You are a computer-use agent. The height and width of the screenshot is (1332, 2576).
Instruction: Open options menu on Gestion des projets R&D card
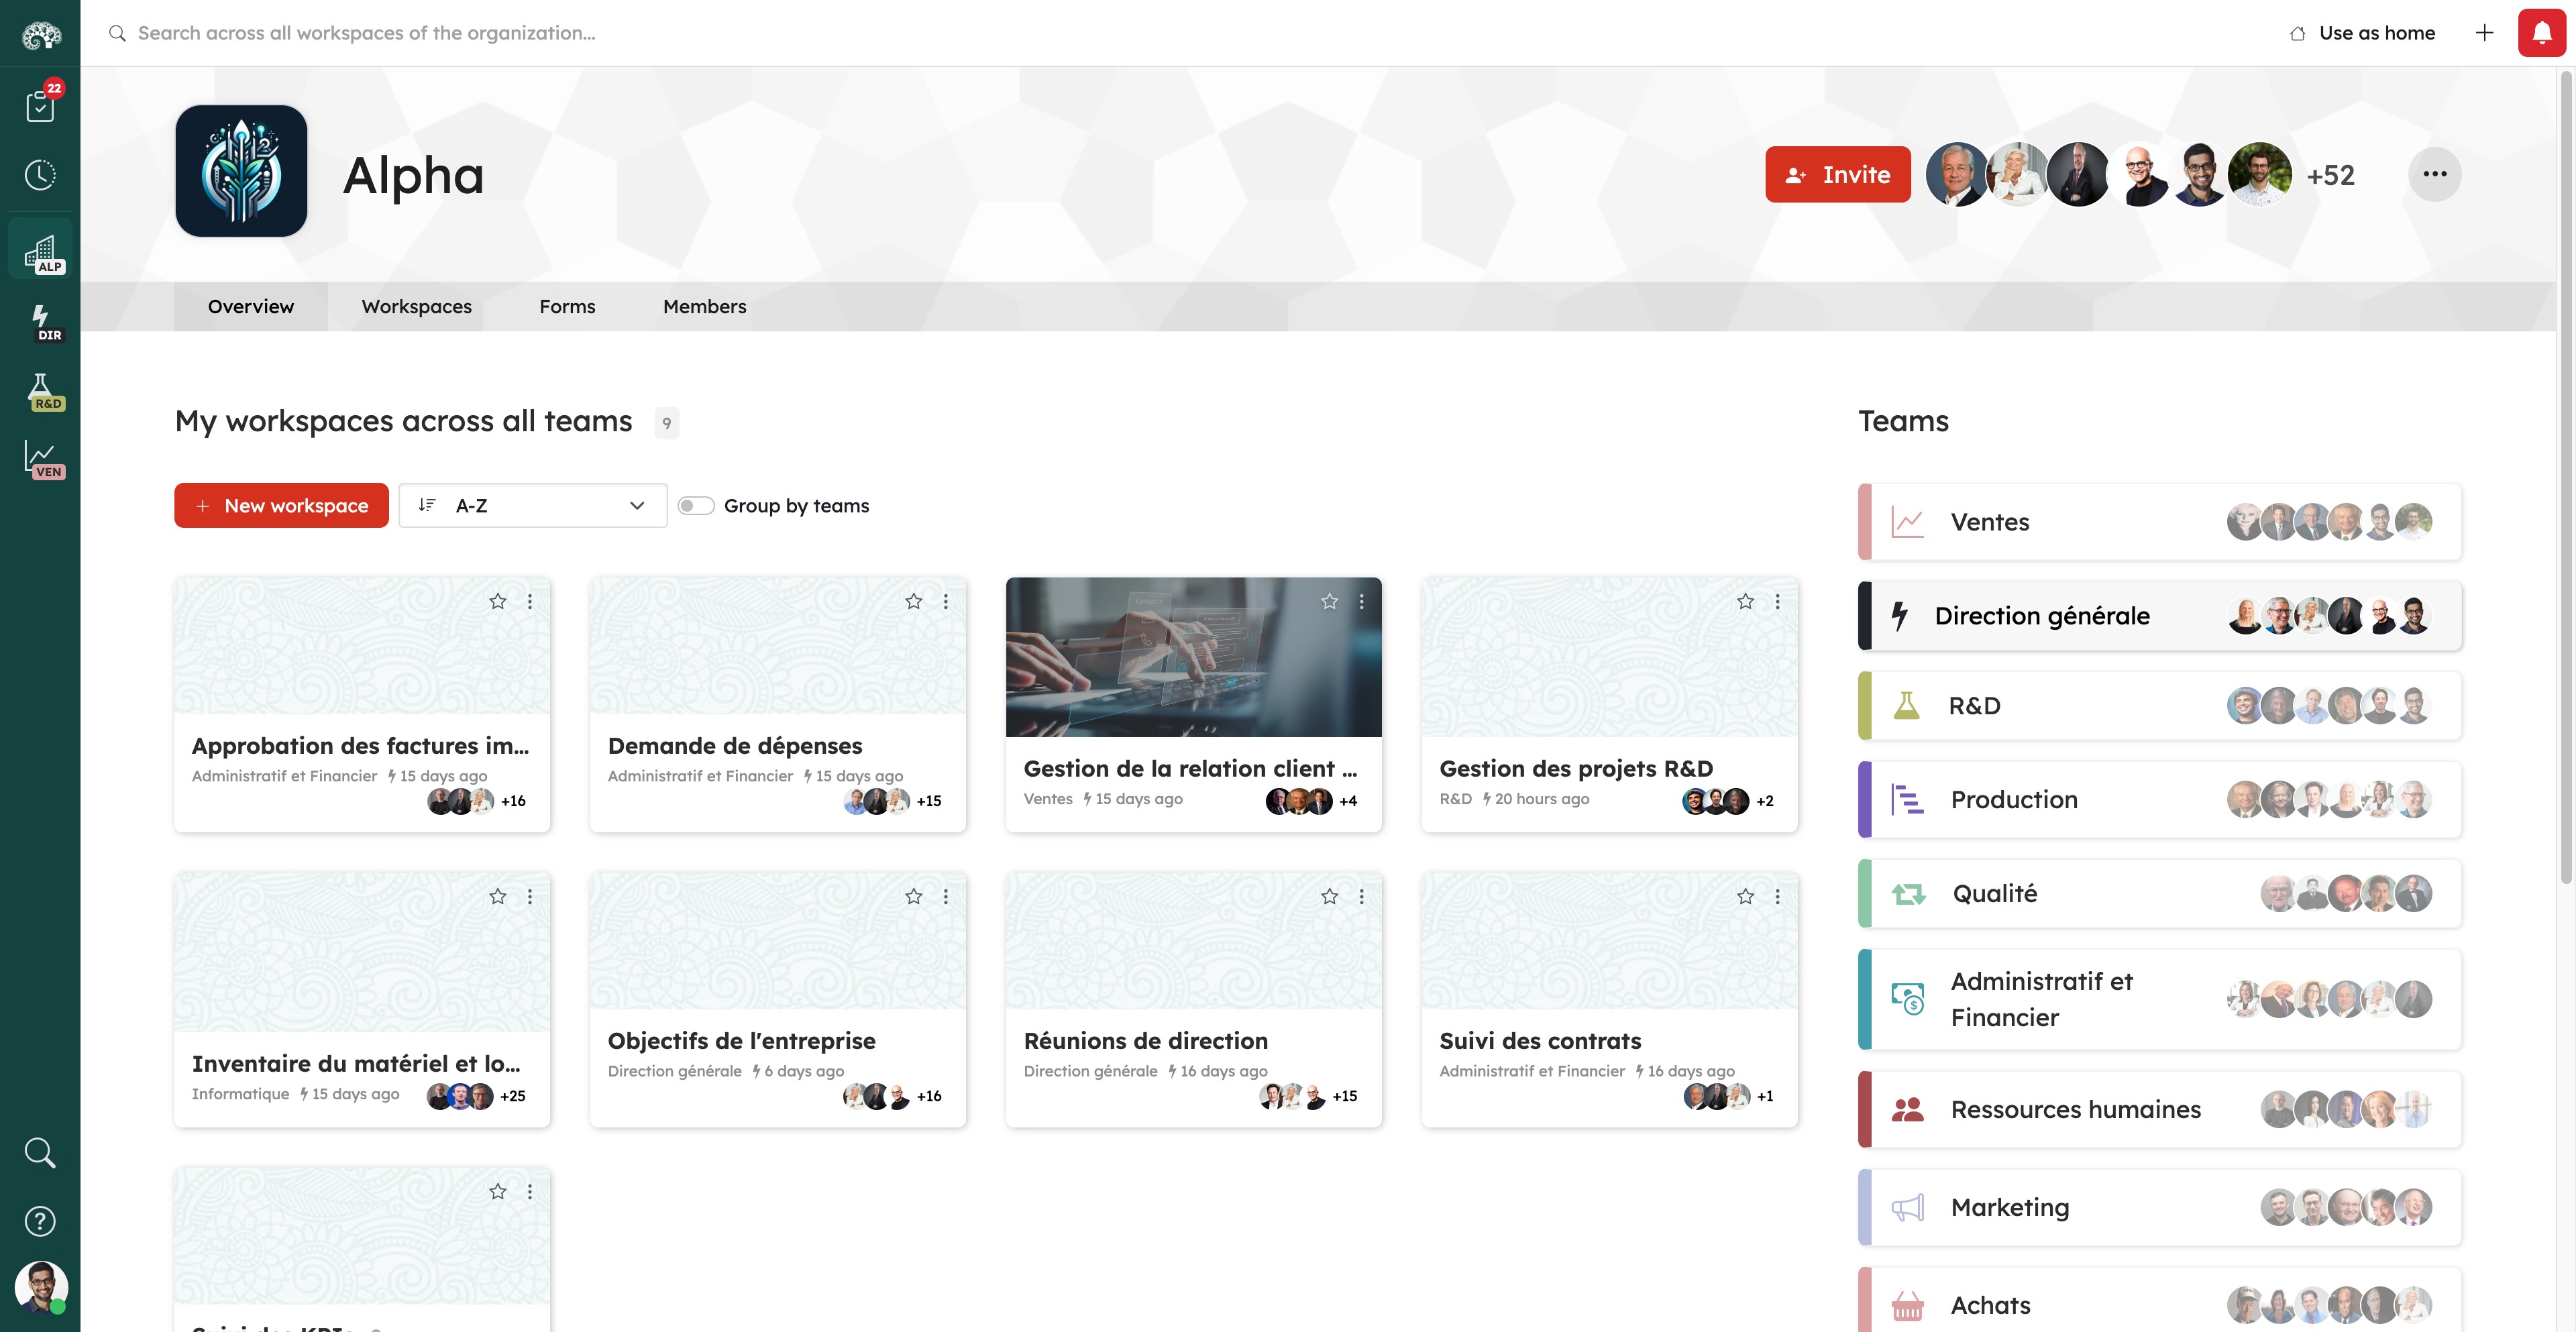[1777, 601]
